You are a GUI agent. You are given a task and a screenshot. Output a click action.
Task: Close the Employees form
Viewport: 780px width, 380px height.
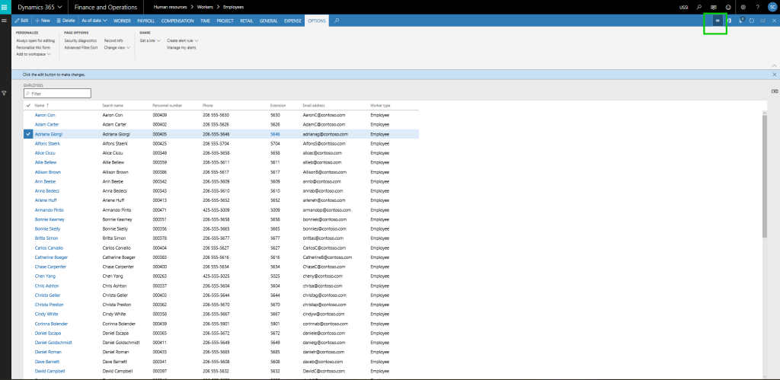pos(774,21)
